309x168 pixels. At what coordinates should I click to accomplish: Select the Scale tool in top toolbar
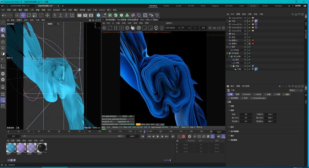[x=34, y=15]
